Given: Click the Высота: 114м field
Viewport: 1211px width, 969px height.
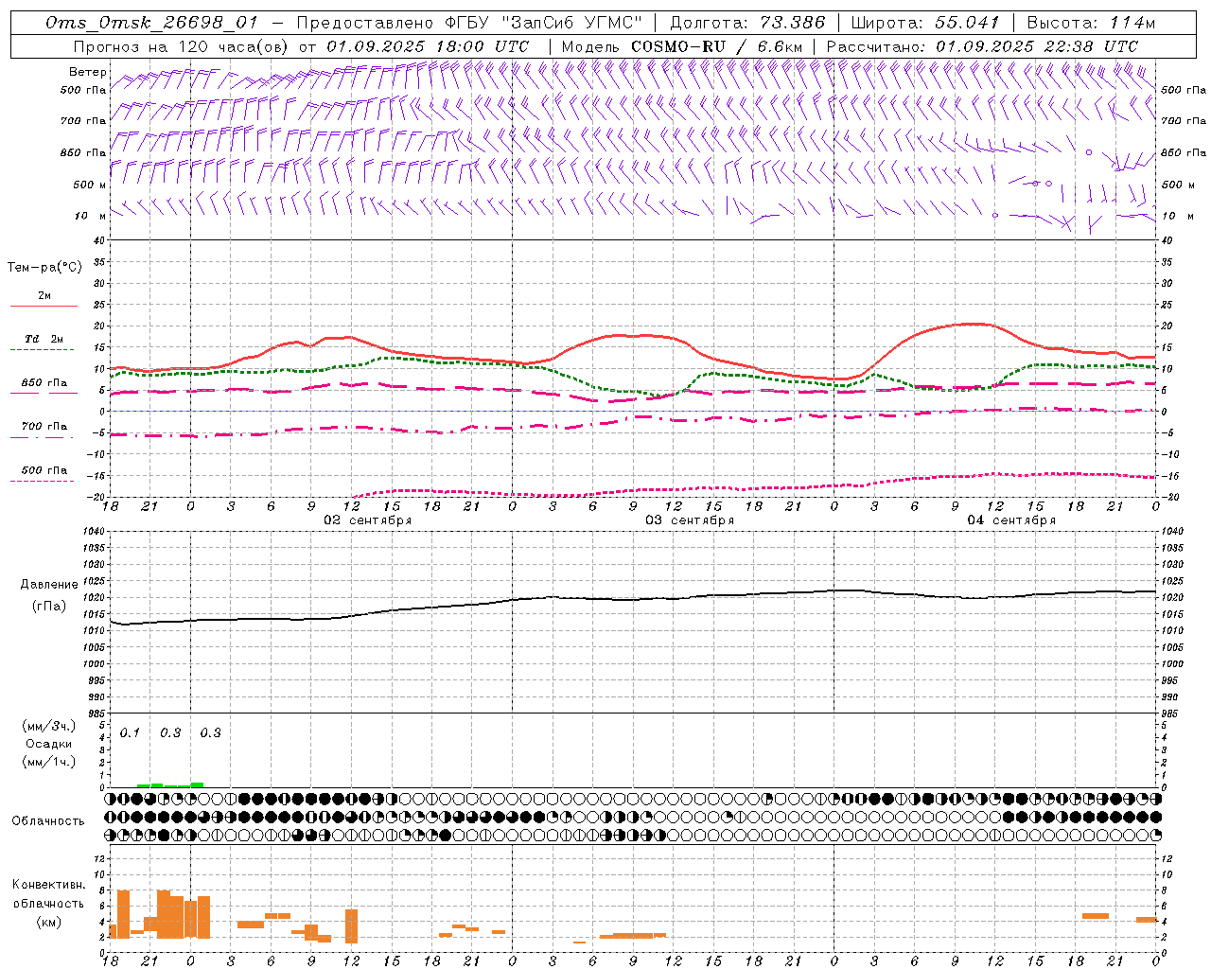Looking at the screenshot, I should point(1091,23).
